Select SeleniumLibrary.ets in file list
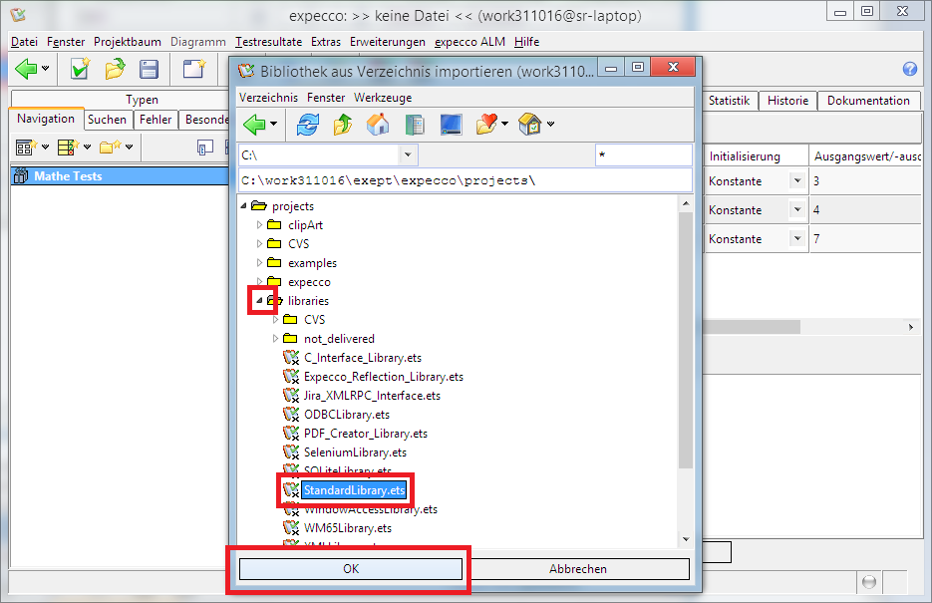Screen dimensions: 932x603 (x=355, y=452)
